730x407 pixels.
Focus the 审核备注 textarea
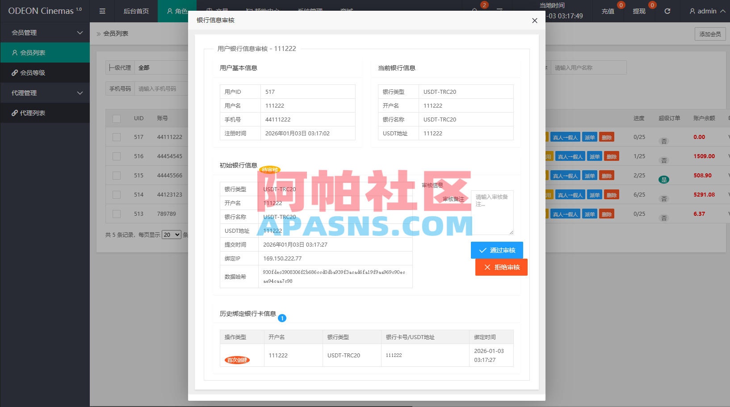tap(492, 213)
